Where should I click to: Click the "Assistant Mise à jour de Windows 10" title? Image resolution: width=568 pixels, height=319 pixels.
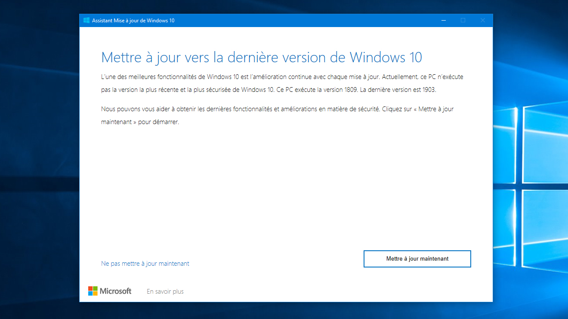click(x=133, y=21)
